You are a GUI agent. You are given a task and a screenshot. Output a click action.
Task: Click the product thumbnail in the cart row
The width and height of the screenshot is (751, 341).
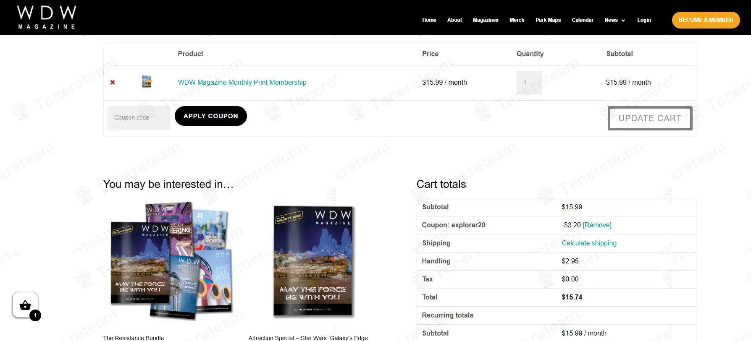[x=147, y=82]
